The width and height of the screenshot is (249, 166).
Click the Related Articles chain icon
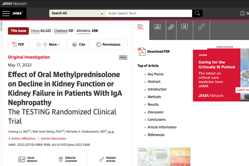pos(101,159)
